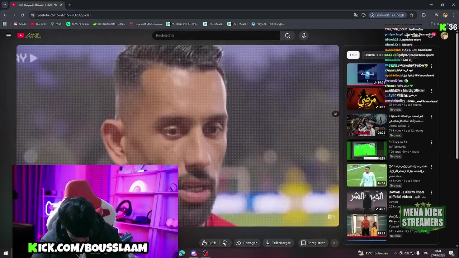Viewport: 459px width, 258px height.
Task: Open the Windows notification center
Action: click(x=451, y=253)
